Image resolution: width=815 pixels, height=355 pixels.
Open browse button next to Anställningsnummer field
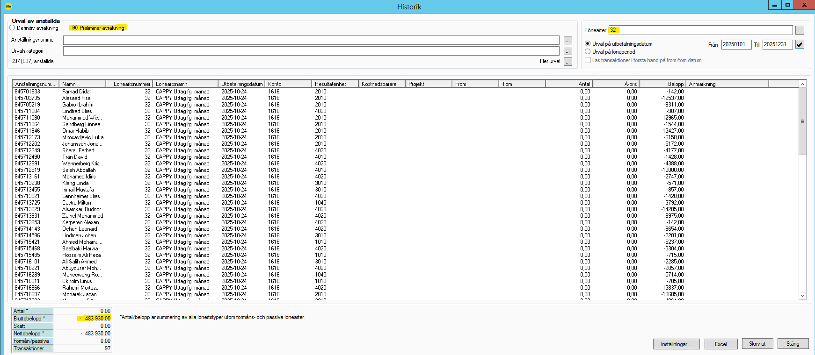(x=568, y=40)
